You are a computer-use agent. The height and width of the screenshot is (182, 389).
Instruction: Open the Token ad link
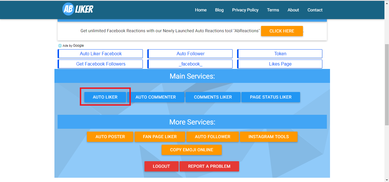click(x=280, y=54)
